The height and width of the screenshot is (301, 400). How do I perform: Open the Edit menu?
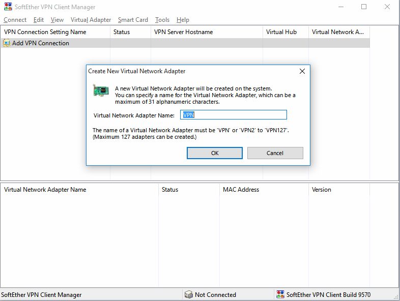39,20
